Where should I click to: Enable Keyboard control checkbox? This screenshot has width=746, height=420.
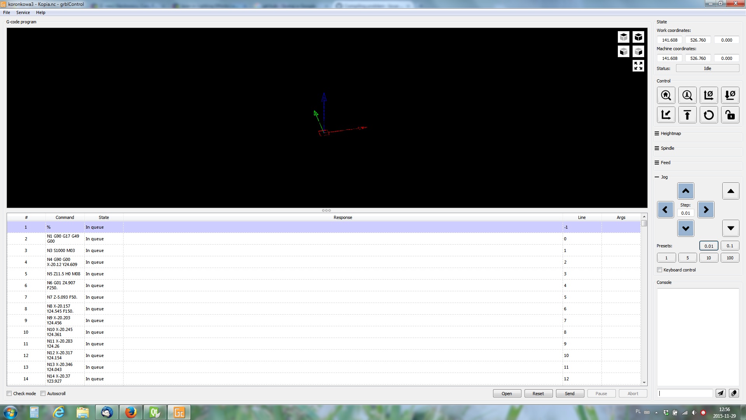(659, 270)
